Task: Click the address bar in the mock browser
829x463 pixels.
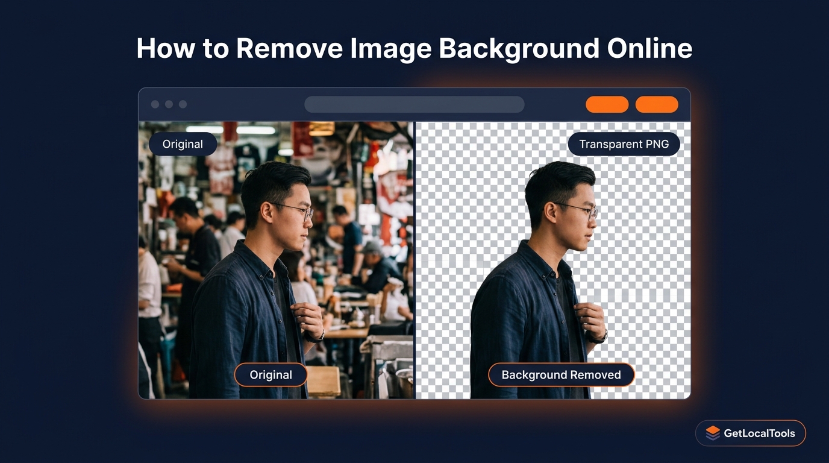Action: (414, 104)
